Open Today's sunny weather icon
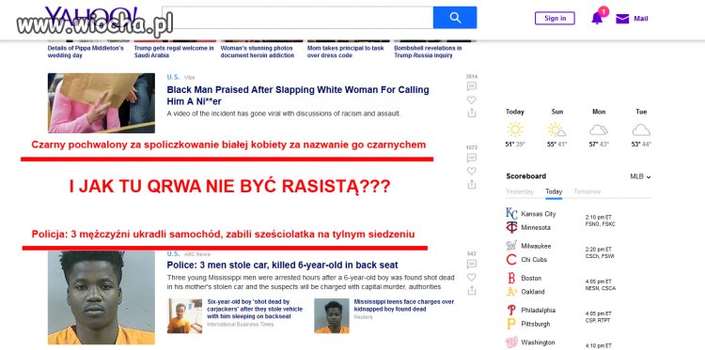Screen dimensions: 705x350 (515, 129)
